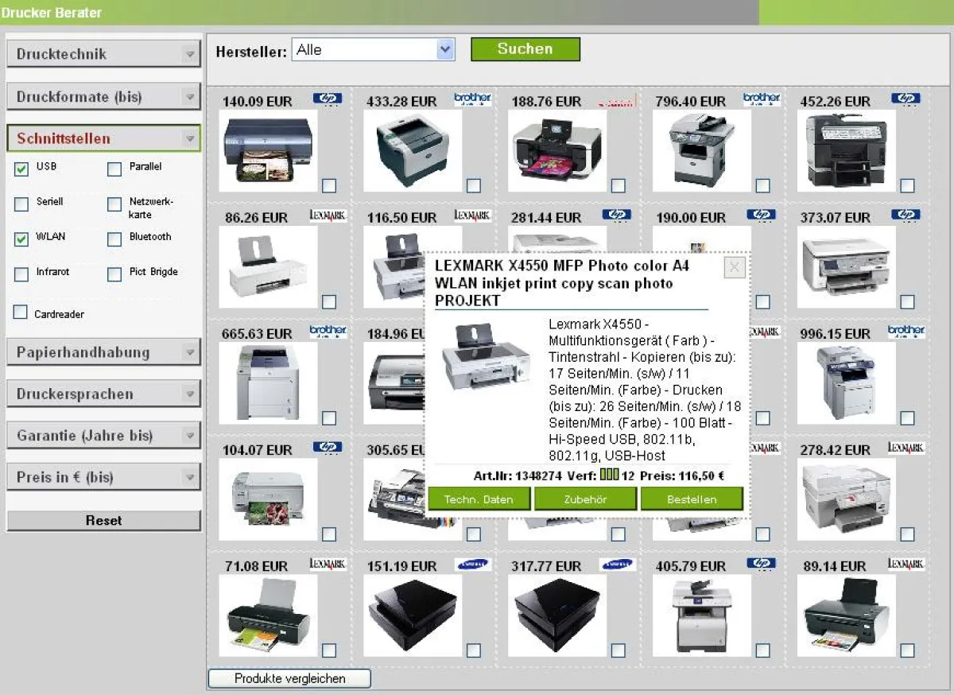This screenshot has width=954, height=695.
Task: Click the HP logo on 405.79 EUR printer
Action: (761, 564)
